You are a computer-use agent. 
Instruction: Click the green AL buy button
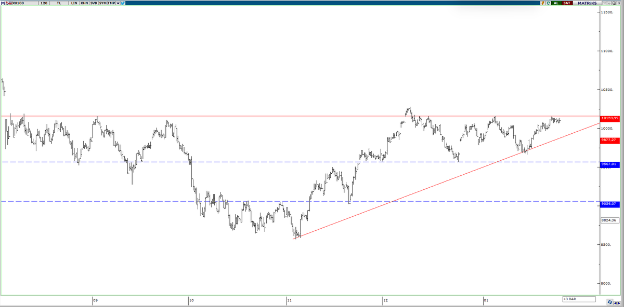[556, 3]
